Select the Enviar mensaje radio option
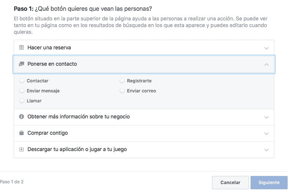 click(x=22, y=91)
